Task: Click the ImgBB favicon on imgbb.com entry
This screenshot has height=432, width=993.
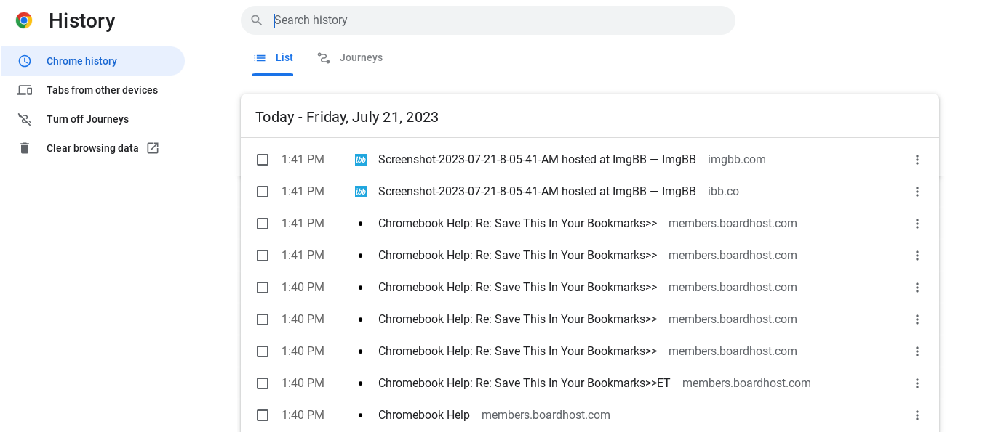Action: 360,160
